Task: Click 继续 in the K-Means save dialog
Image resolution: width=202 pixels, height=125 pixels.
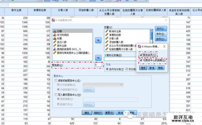Action: coord(143,68)
